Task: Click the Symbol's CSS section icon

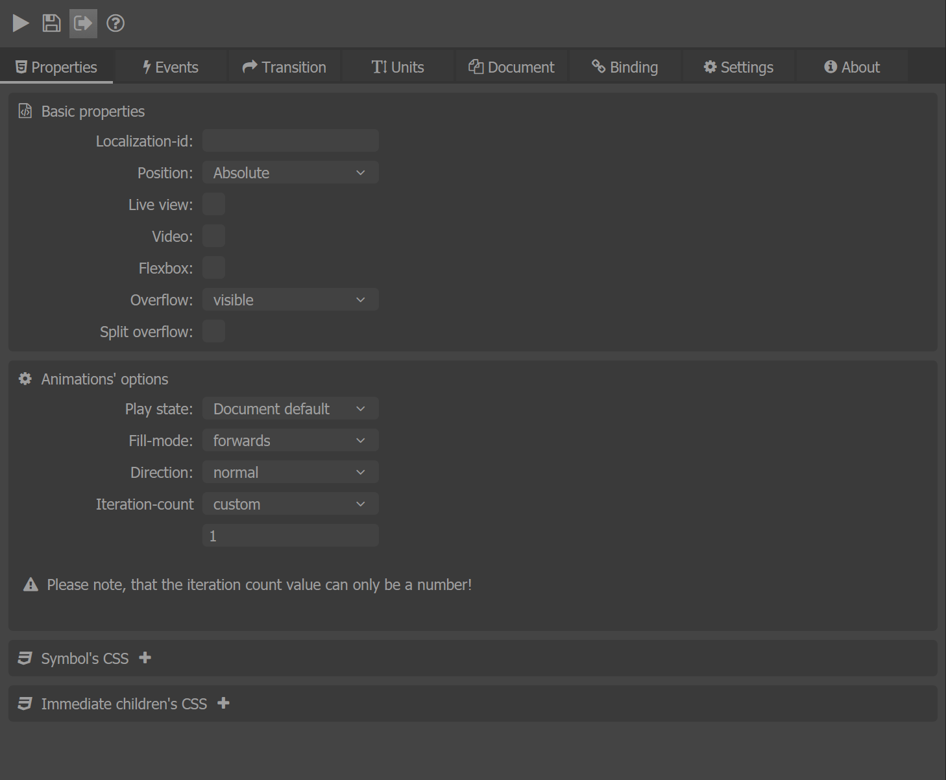Action: [25, 658]
